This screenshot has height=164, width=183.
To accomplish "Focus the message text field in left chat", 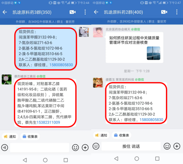I will [x=40, y=147].
